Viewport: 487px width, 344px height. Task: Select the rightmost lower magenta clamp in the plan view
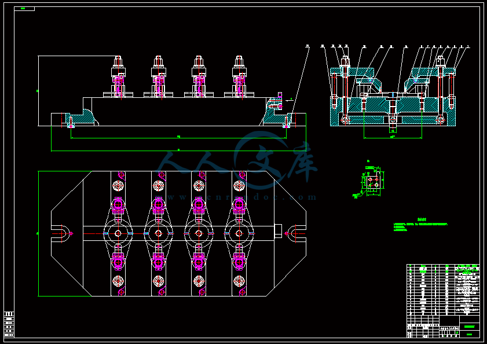pos(239,262)
